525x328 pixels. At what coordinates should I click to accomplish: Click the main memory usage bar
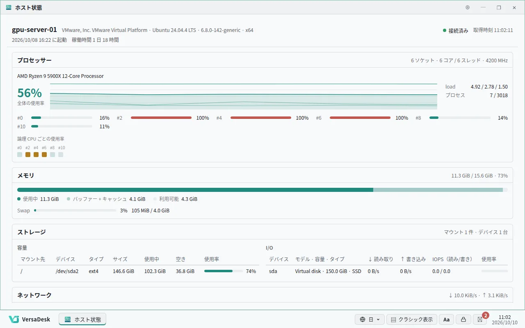[262, 190]
